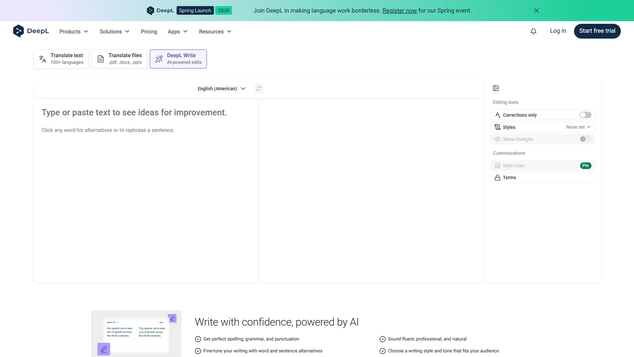
Task: Open the Style rules Pro option
Action: 543,166
